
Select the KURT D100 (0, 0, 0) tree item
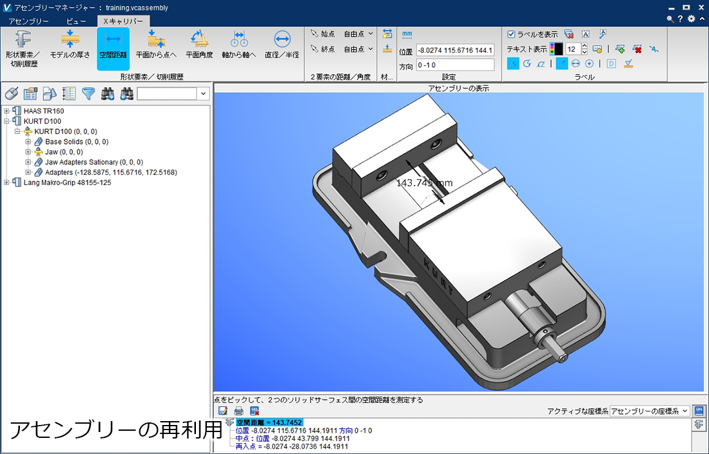(66, 132)
